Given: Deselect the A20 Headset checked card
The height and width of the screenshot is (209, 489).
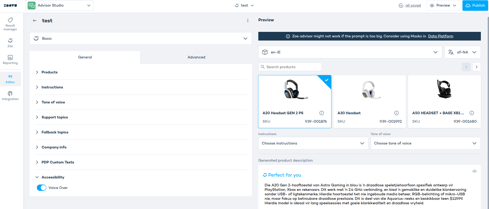Looking at the screenshot, I should point(295,102).
